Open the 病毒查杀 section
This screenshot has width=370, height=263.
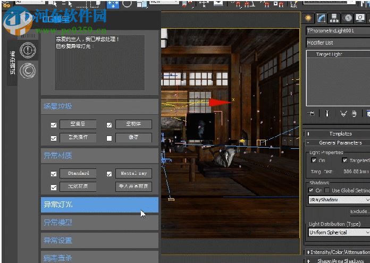(x=99, y=257)
